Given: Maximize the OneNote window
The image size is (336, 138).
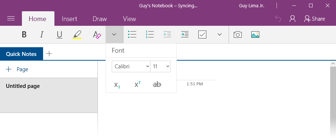Looking at the screenshot, I should click(x=311, y=6).
